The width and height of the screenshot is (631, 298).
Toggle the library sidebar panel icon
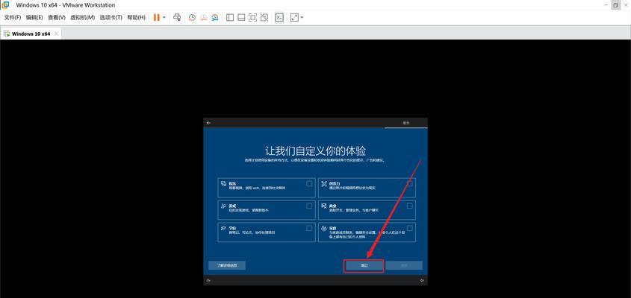coord(230,17)
